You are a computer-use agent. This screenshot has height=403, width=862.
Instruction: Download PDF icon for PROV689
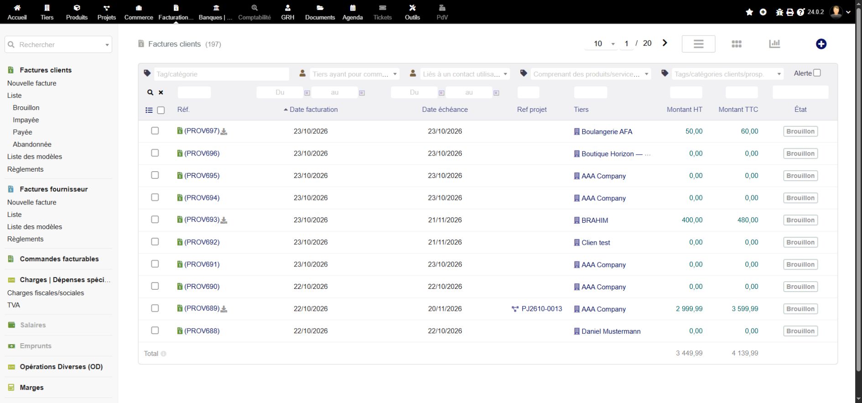point(224,309)
